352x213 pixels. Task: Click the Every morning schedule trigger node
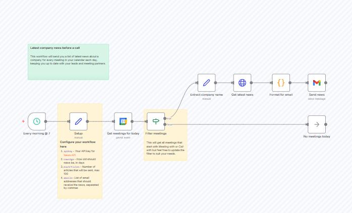(x=37, y=121)
